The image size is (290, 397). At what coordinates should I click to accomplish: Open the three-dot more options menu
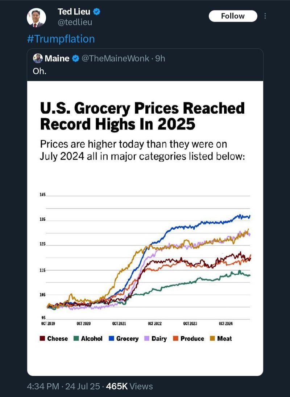pos(265,16)
